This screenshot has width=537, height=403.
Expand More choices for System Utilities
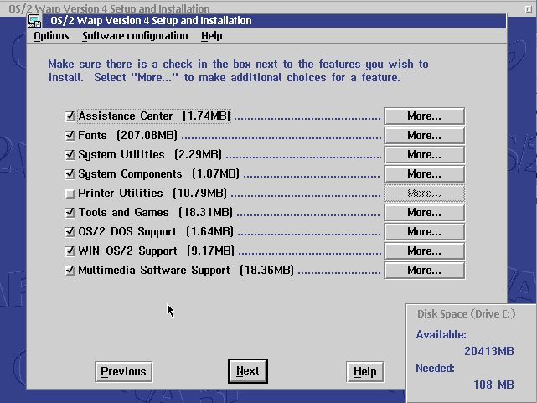(424, 155)
